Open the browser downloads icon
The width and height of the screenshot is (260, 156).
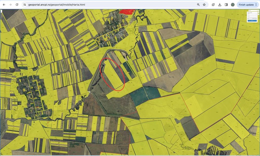pos(220,5)
